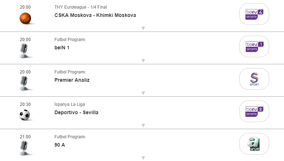
Task: Expand details arrow under beIN 1 program
Action: 143,61
